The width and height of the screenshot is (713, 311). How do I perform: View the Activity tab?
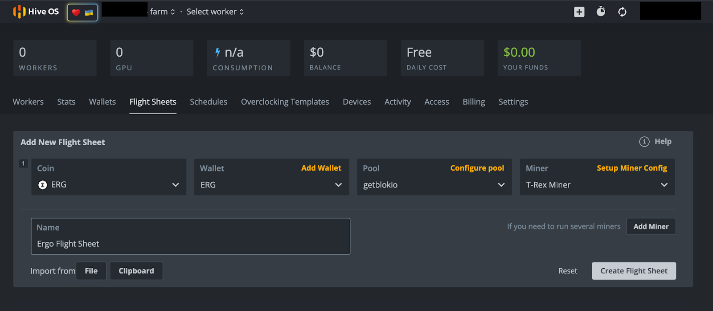[x=398, y=102]
